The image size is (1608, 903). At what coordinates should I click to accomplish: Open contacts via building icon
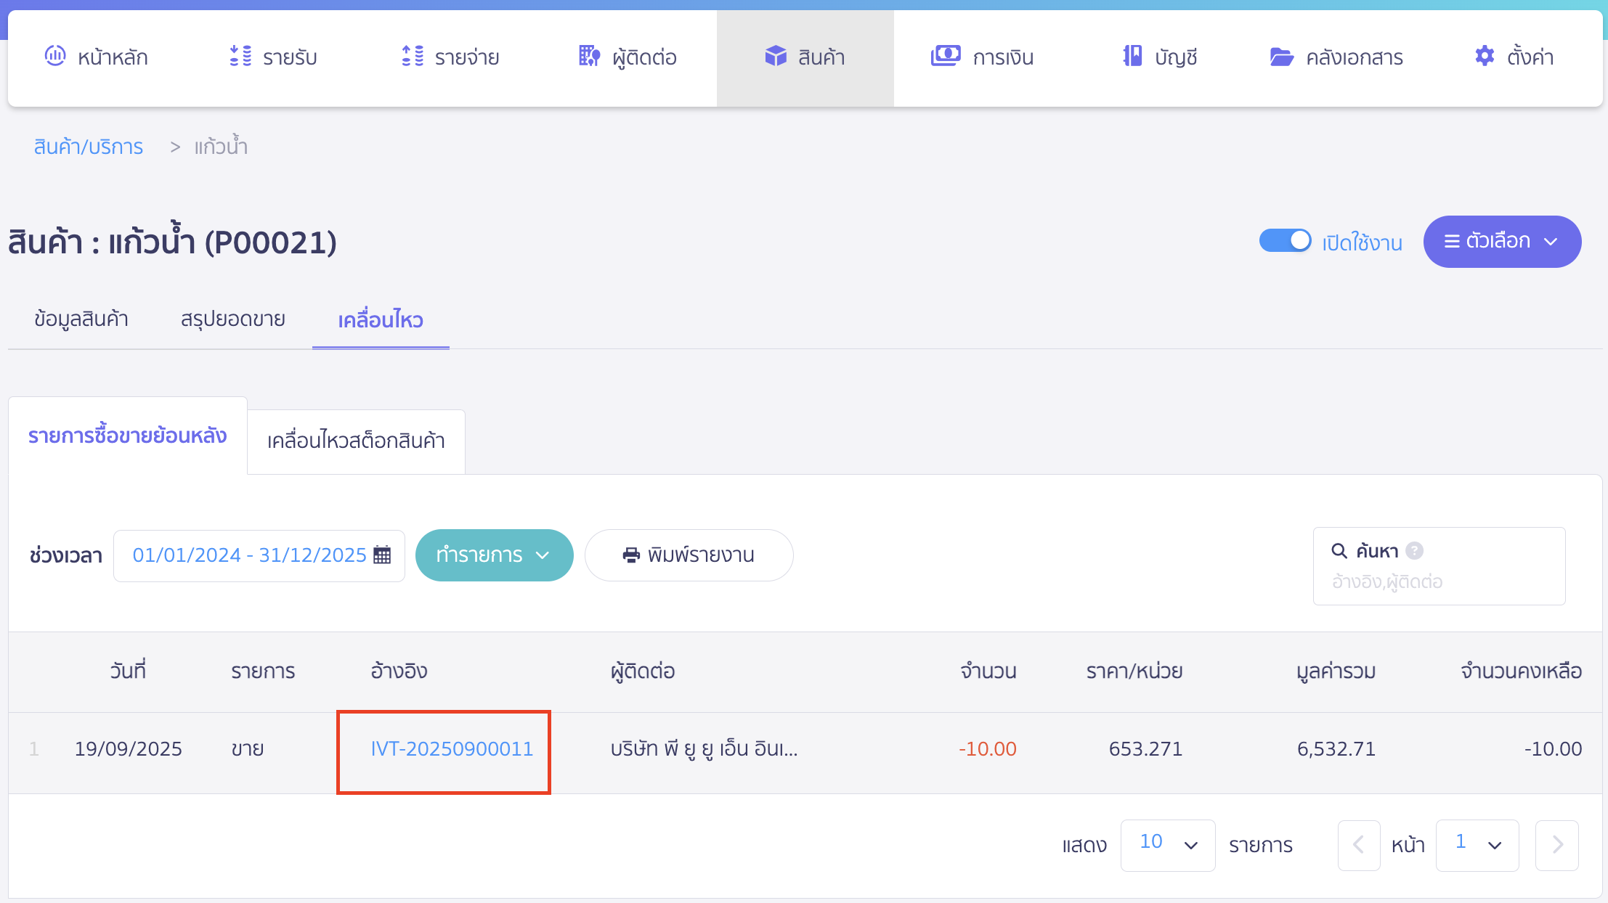click(x=589, y=56)
